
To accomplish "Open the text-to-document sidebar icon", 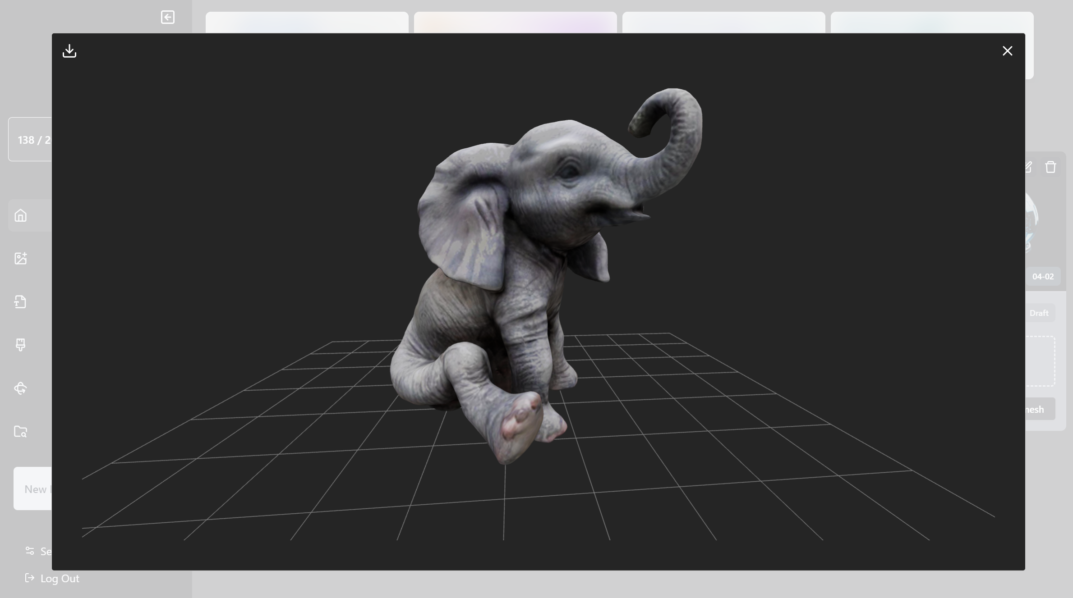I will 20,301.
